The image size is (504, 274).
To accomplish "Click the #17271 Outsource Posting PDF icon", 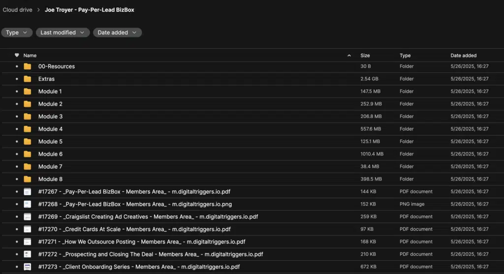I will (28, 242).
